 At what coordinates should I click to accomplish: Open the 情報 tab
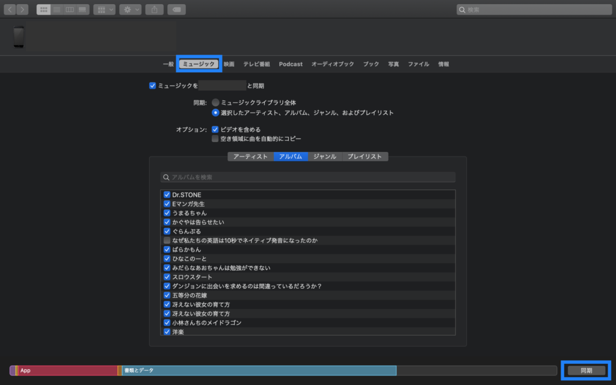click(x=443, y=64)
